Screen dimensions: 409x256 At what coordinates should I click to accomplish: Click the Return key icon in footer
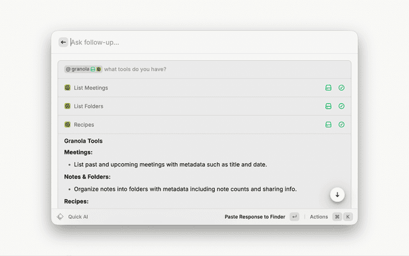click(294, 217)
